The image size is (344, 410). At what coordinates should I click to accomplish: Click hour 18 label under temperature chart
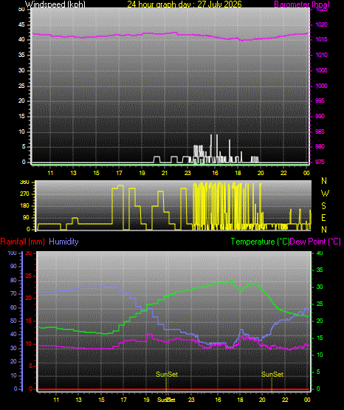(240, 400)
